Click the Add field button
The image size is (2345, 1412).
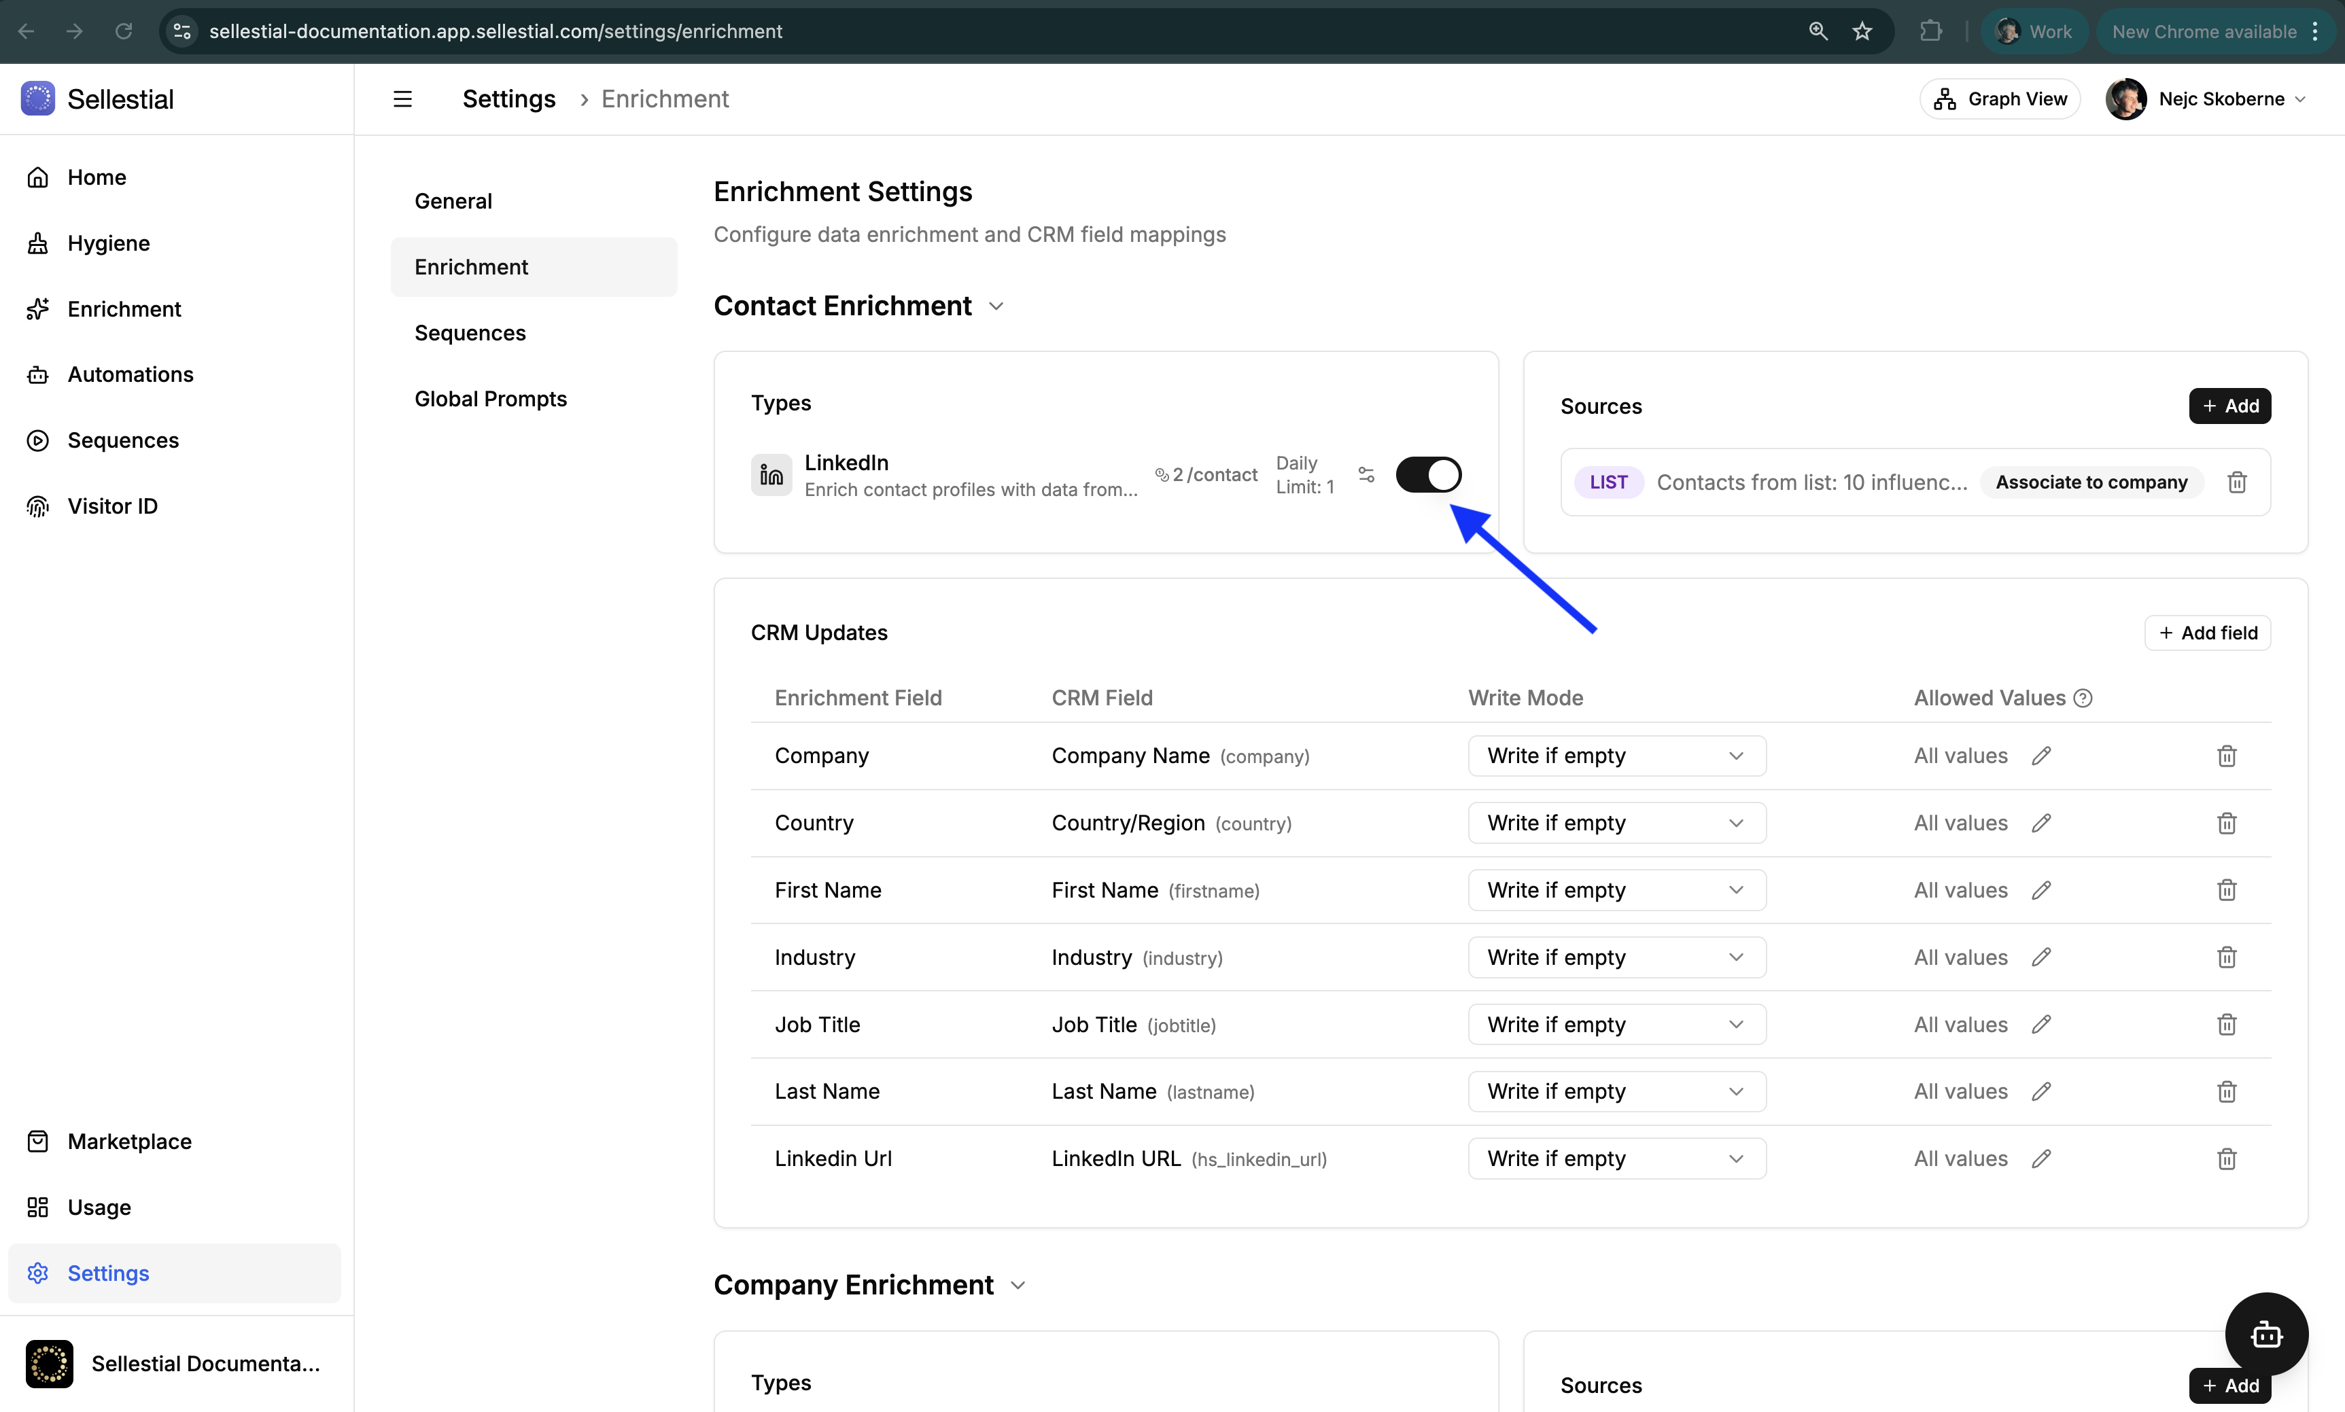point(2208,632)
